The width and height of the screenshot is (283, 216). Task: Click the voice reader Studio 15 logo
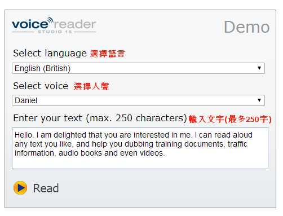pyautogui.click(x=54, y=25)
